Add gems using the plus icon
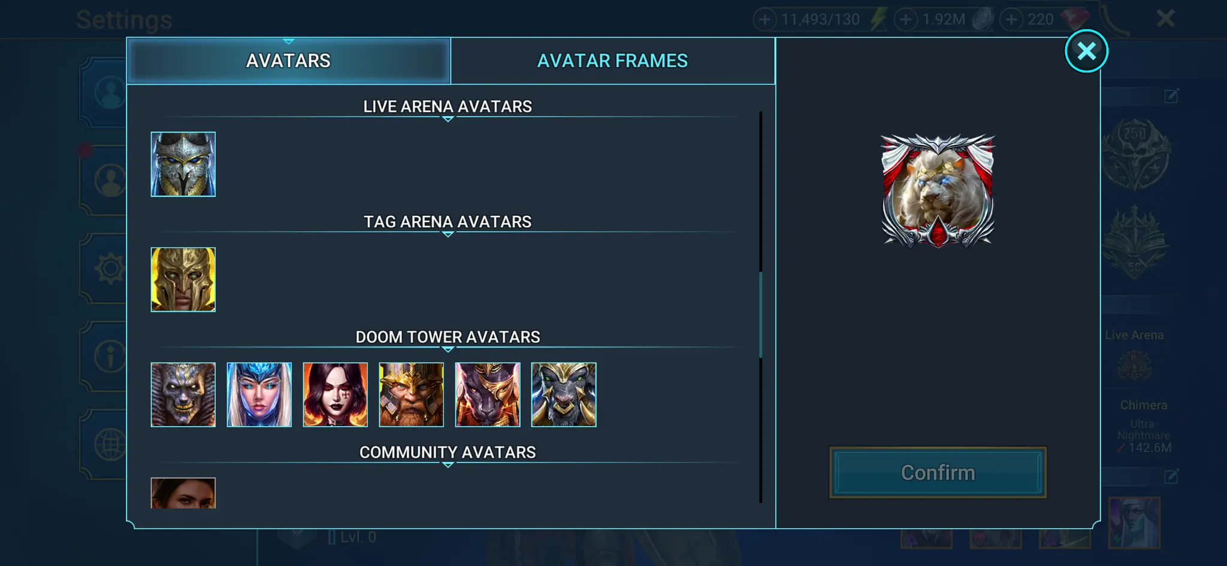The width and height of the screenshot is (1227, 566). coord(1011,20)
